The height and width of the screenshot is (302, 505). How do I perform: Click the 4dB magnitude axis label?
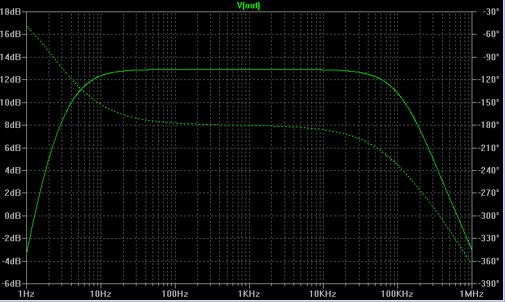coord(13,170)
